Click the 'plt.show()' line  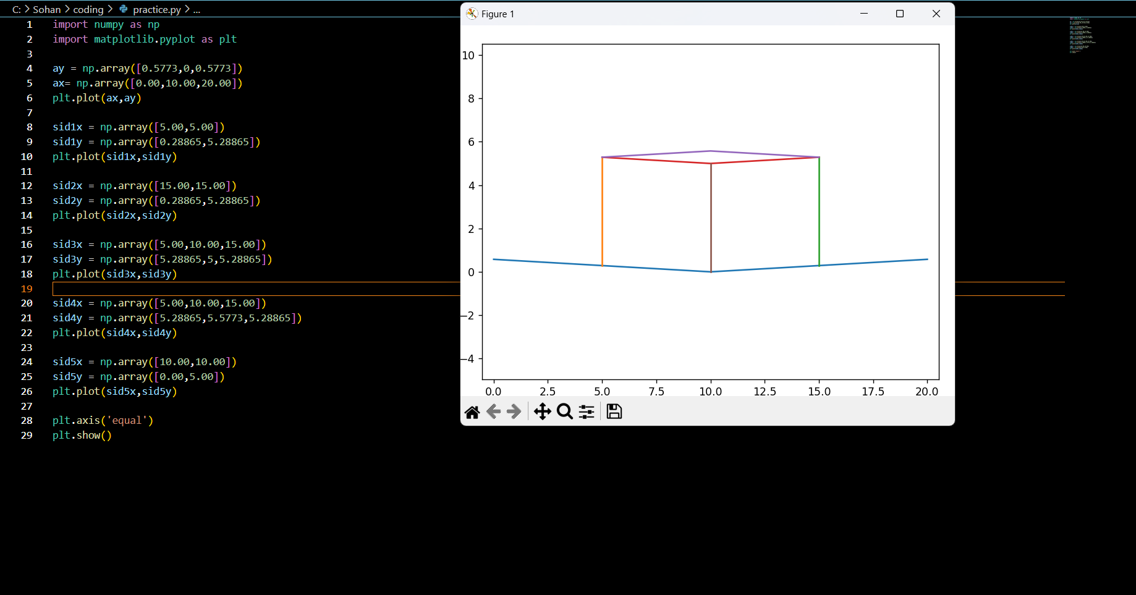pos(82,435)
